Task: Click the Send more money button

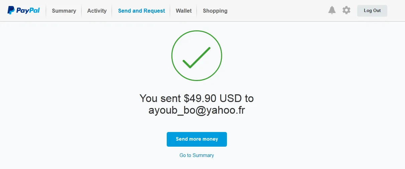Action: 197,139
